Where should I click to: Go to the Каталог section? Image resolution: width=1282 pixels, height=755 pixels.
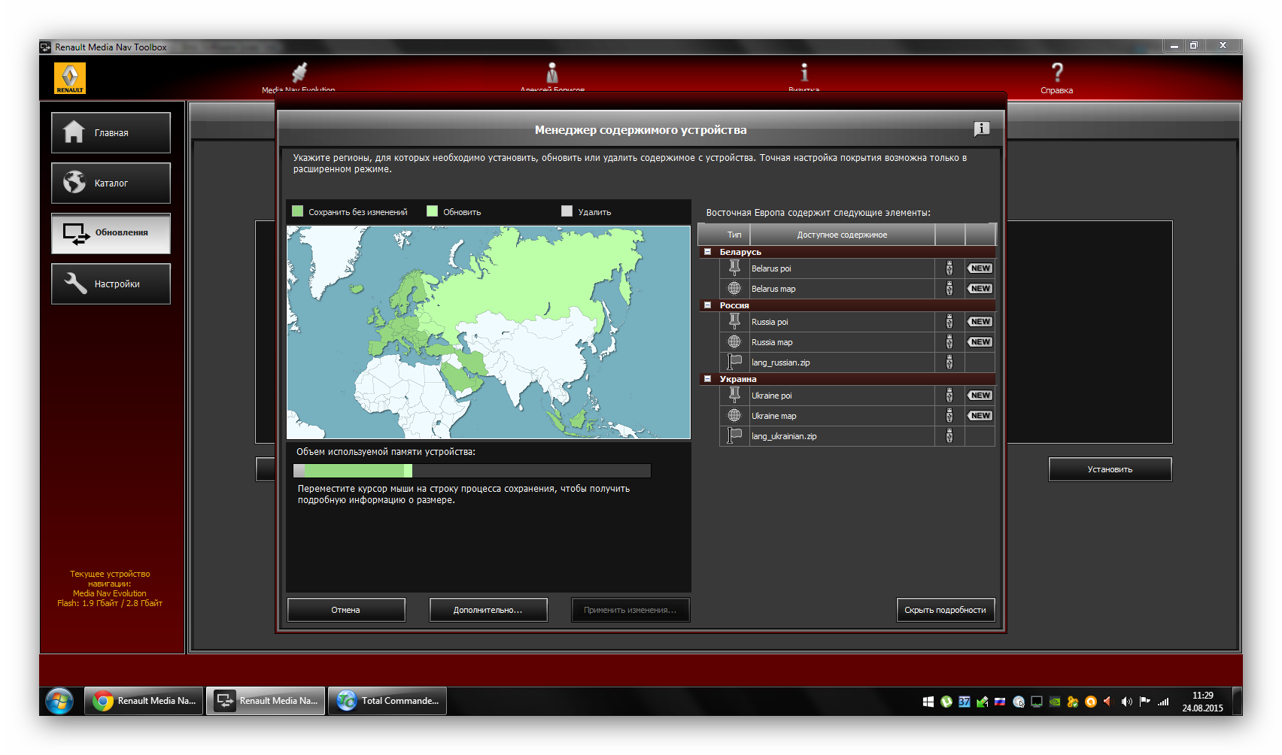111,183
